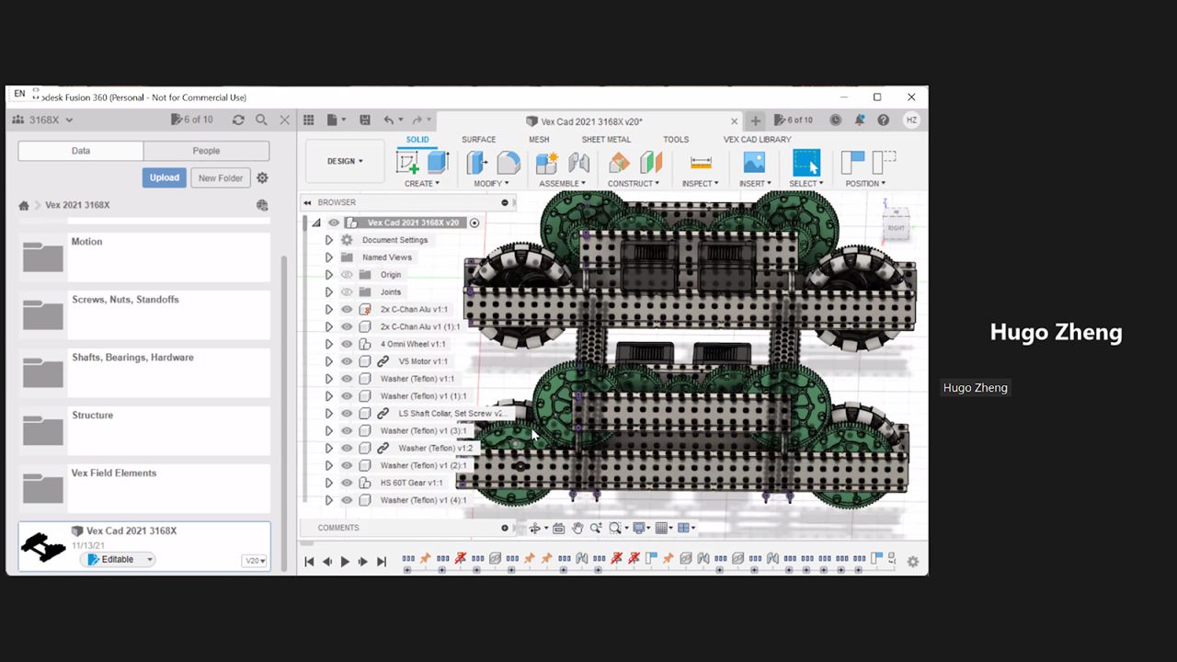This screenshot has width=1177, height=662.
Task: Play the design timeline
Action: point(345,562)
